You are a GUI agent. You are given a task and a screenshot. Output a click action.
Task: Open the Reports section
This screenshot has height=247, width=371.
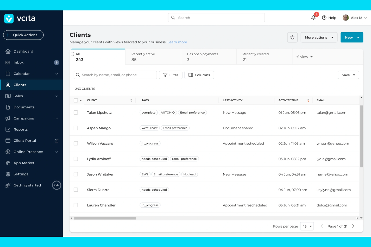21,129
